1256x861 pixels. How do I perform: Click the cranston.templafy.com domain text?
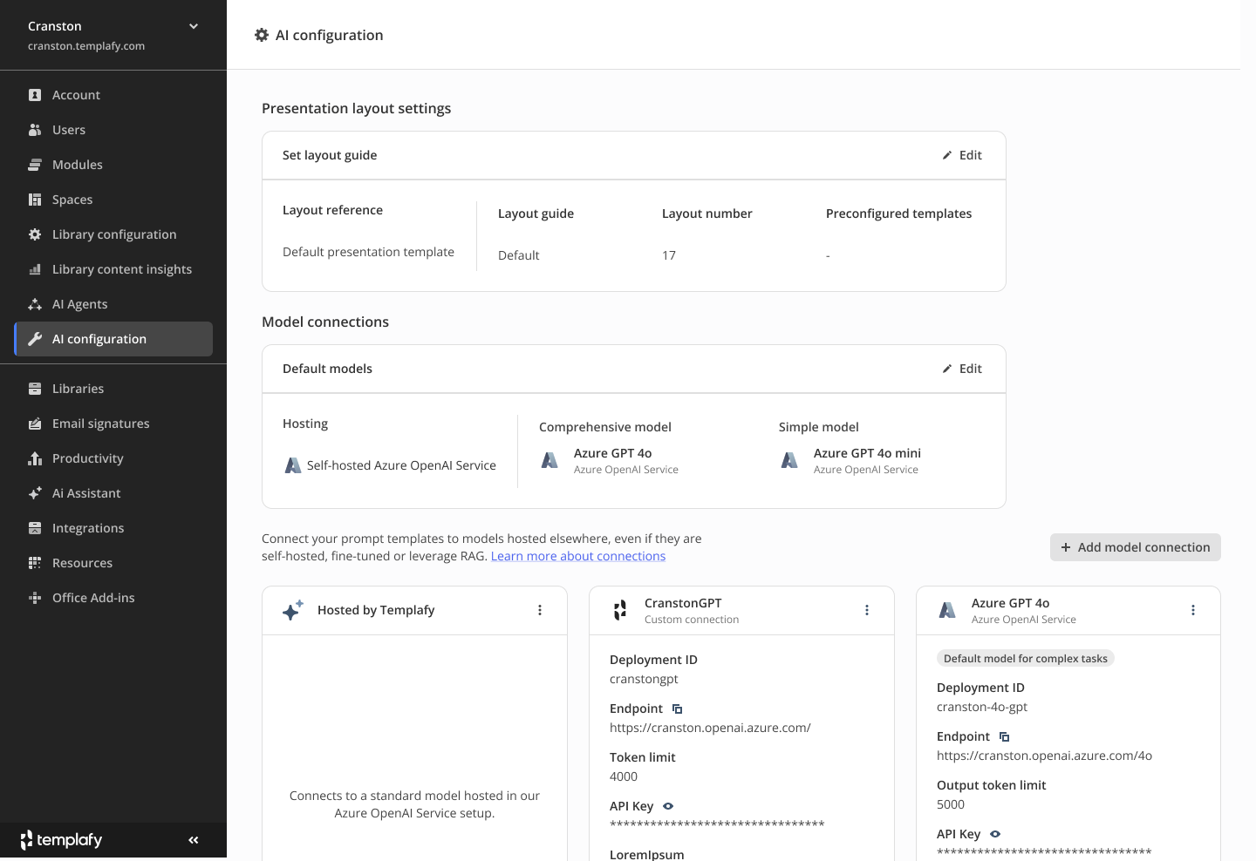[x=86, y=46]
